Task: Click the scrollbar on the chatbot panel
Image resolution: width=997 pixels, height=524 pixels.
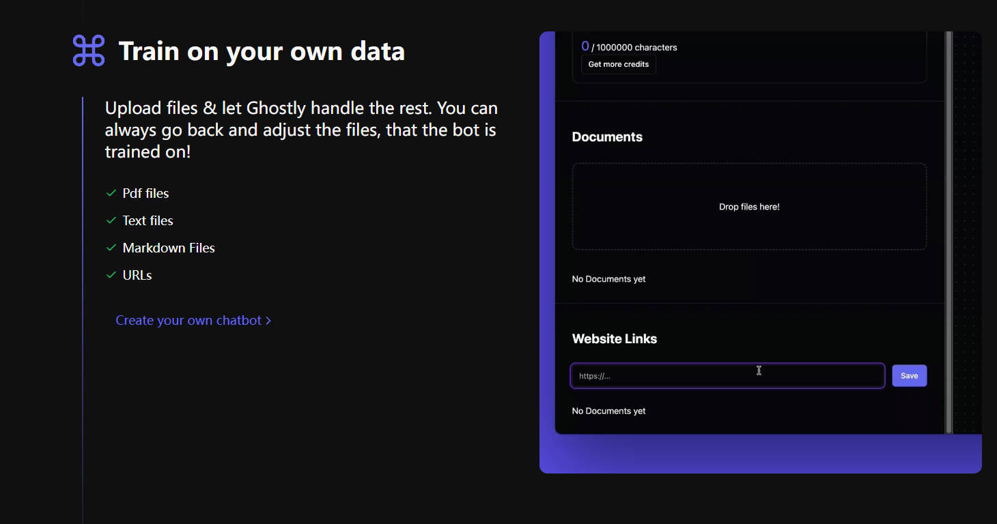Action: pos(949,232)
